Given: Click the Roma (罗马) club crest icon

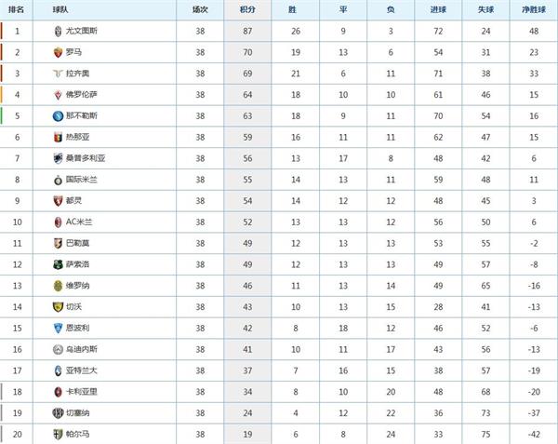Looking at the screenshot, I should tap(59, 51).
